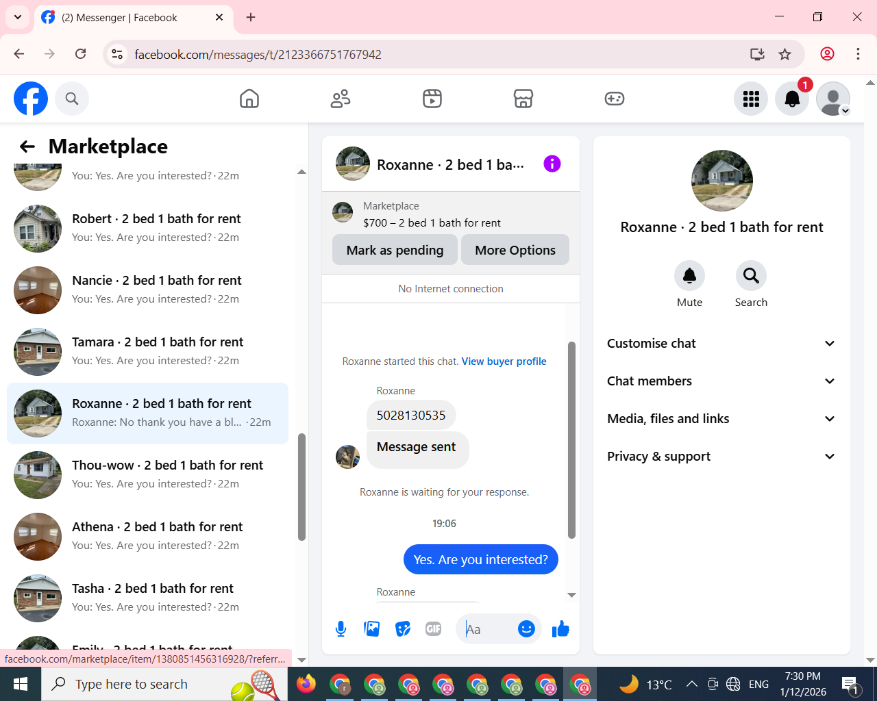The width and height of the screenshot is (877, 701).
Task: Click the Windows taskbar search box
Action: point(164,684)
